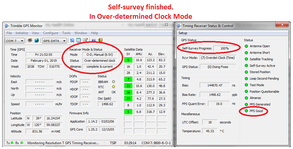The image size is (293, 149).
Task: Click the Bias value 144870.47 field
Action: pos(215,85)
